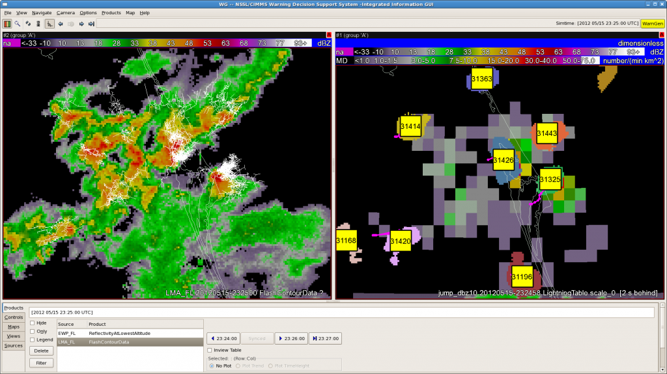Select the magnifier zoom tool
This screenshot has height=374, width=667.
pyautogui.click(x=18, y=23)
